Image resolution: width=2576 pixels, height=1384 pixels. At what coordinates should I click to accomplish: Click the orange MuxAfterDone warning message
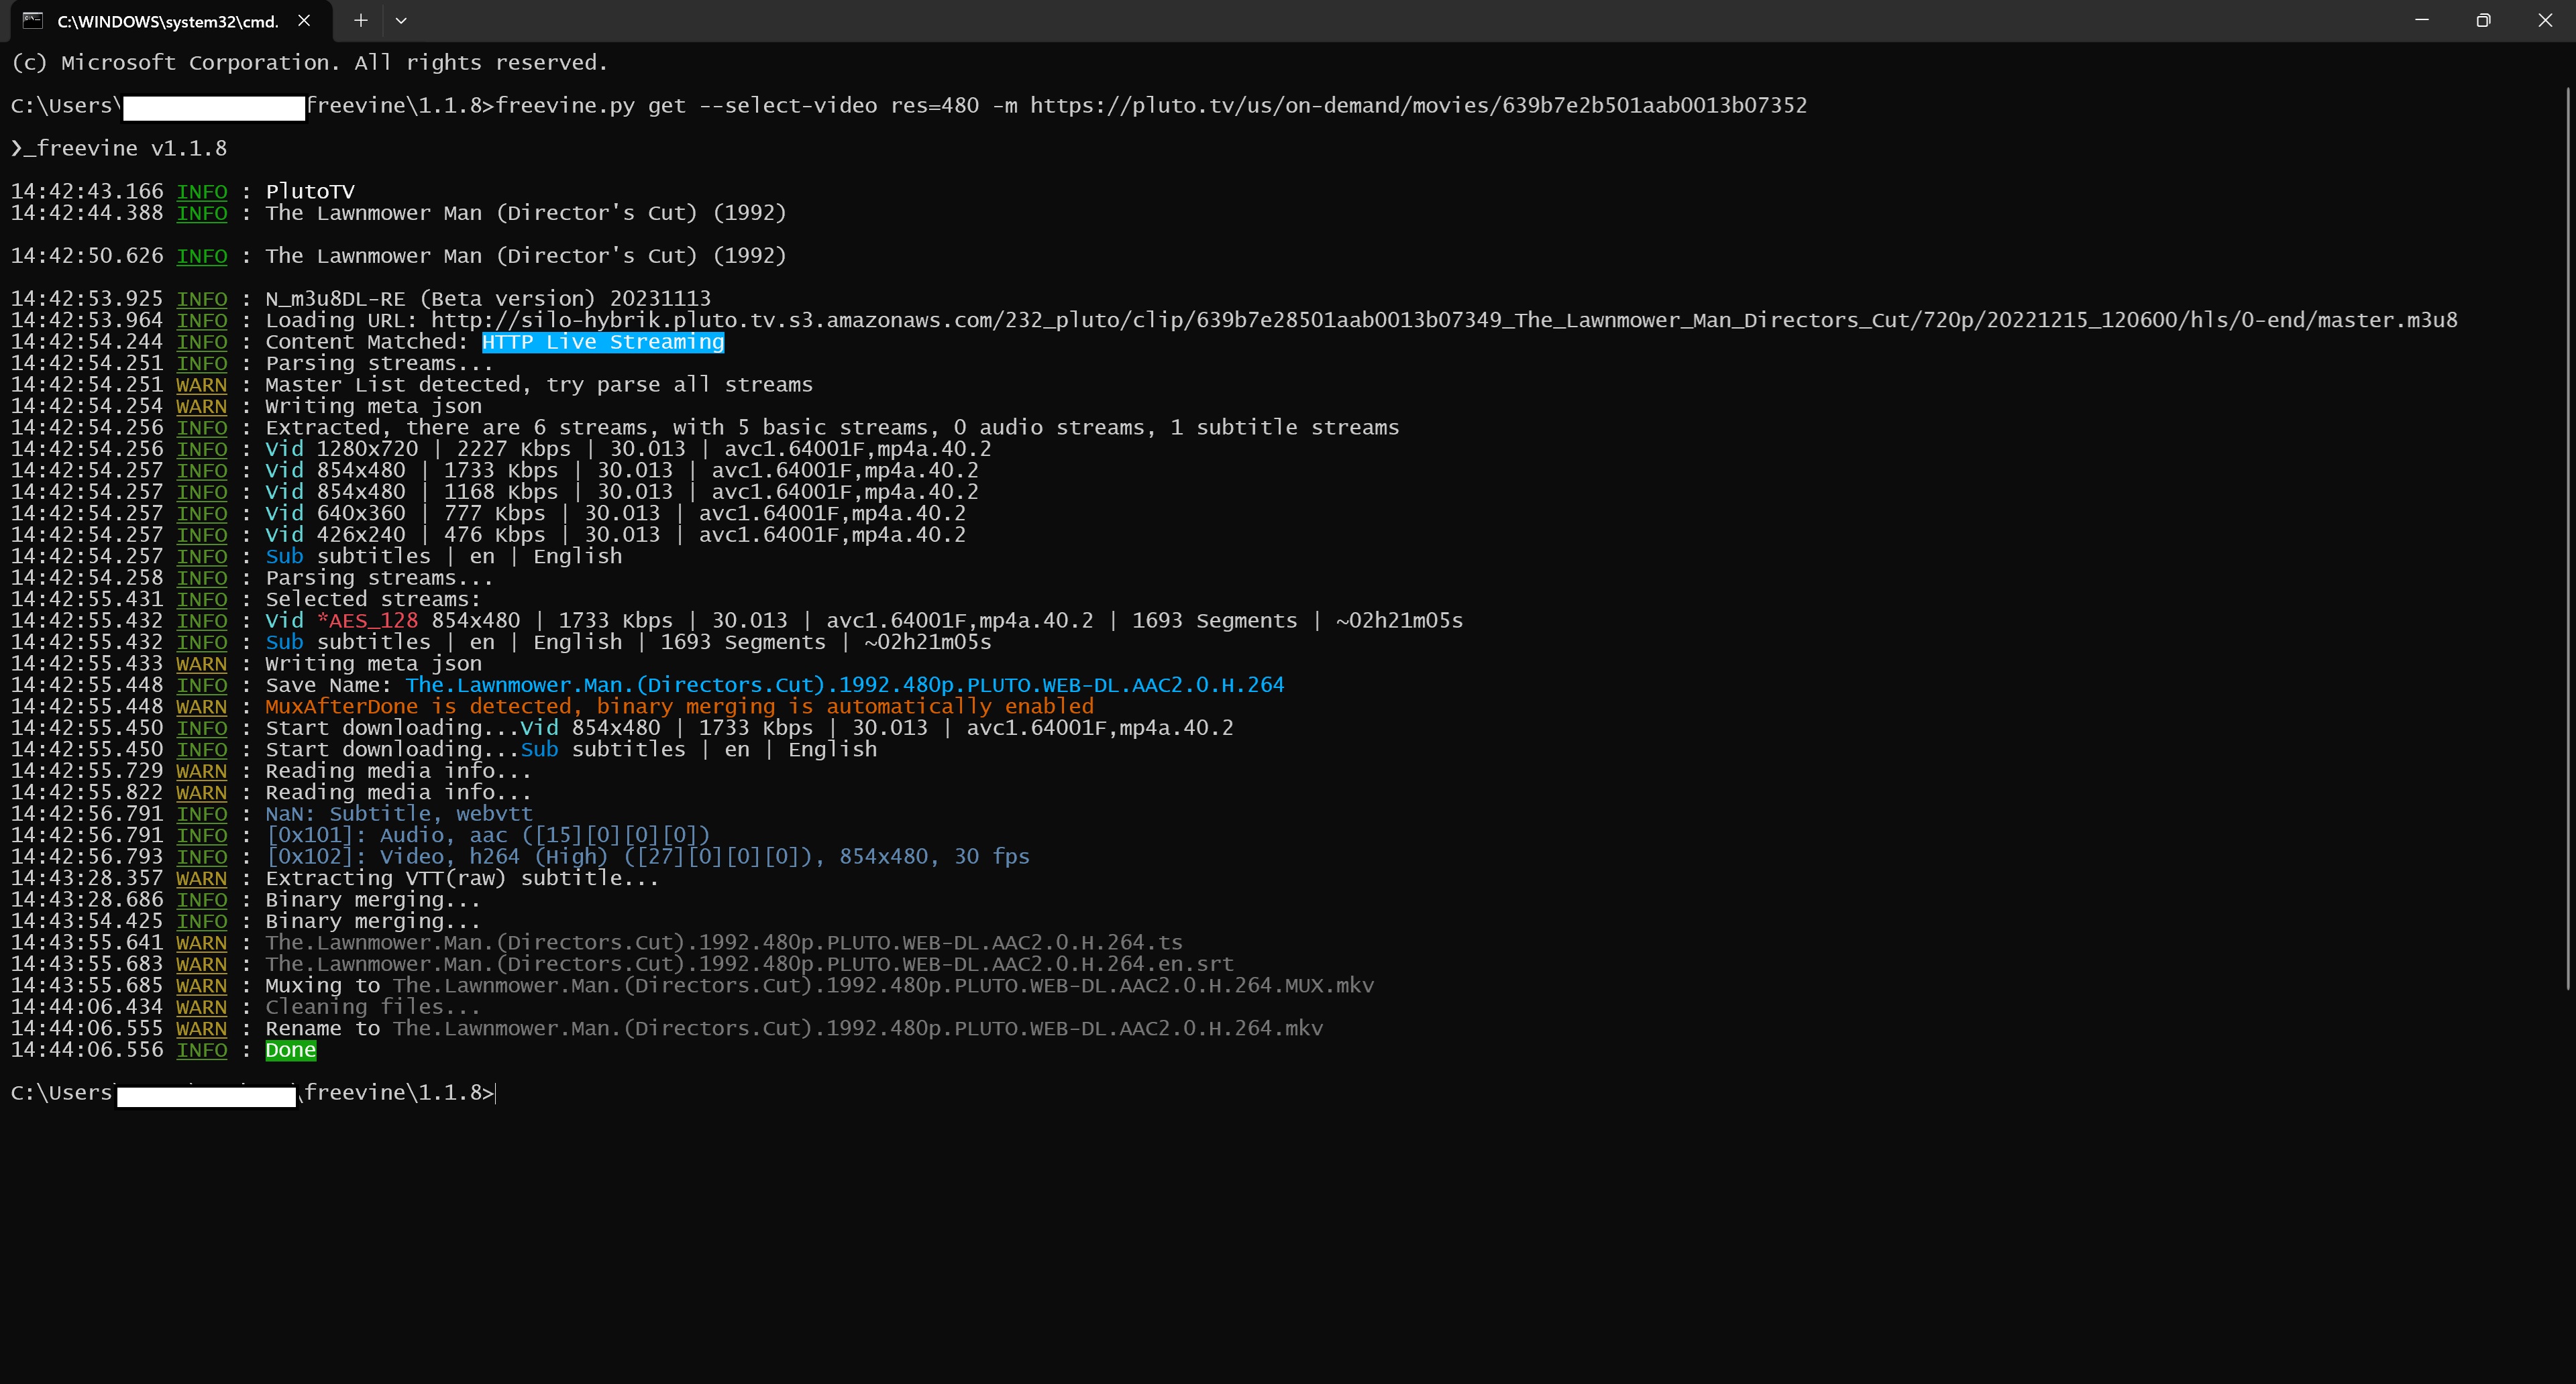point(679,707)
